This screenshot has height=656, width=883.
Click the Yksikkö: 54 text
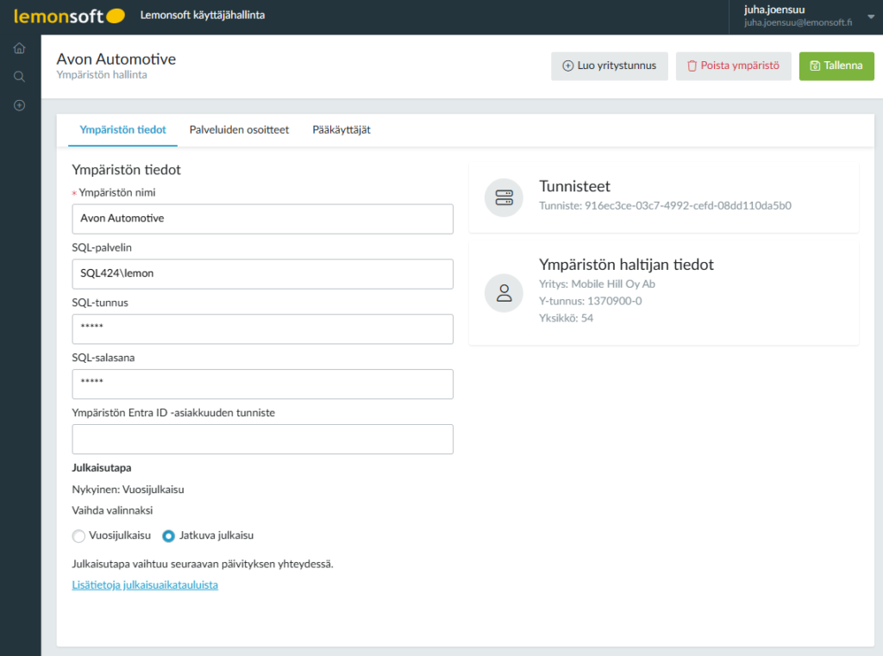point(566,318)
